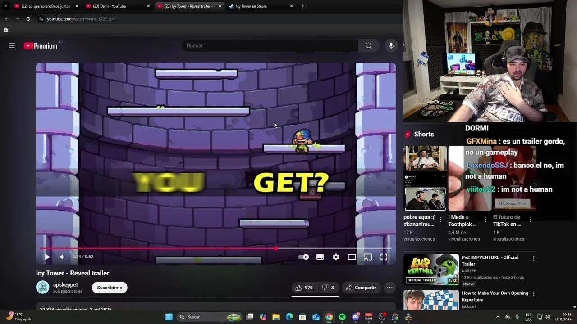Viewport: 577px width, 324px height.
Task: Open Chrome tab search dropdown
Action: [6, 6]
